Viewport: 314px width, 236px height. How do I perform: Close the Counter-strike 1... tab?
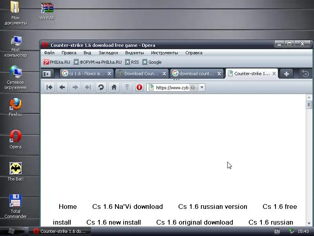[x=274, y=74]
